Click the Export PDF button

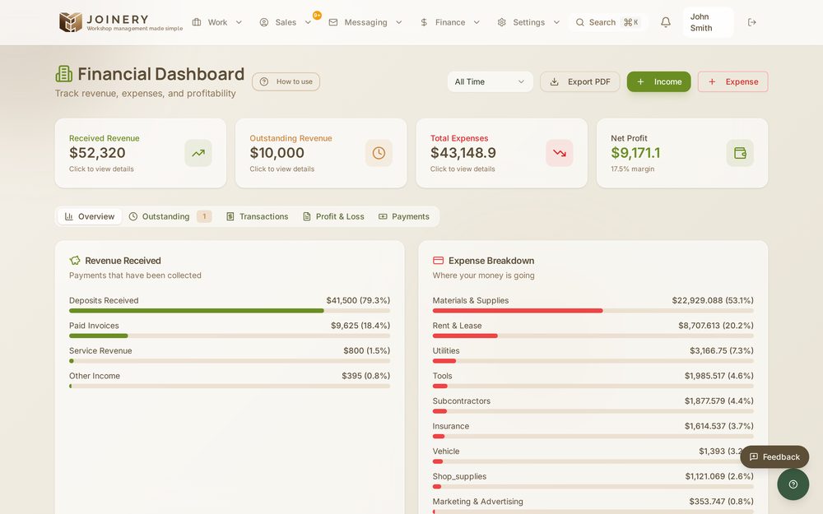(x=580, y=81)
